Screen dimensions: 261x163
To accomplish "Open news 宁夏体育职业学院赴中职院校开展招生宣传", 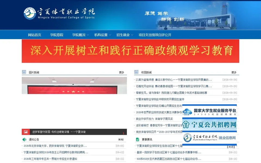I will point(160,99).
